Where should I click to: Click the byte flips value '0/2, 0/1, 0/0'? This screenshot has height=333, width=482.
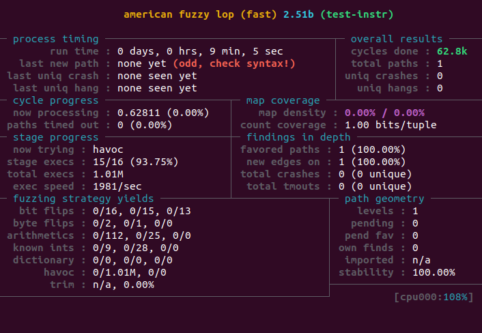pyautogui.click(x=132, y=223)
